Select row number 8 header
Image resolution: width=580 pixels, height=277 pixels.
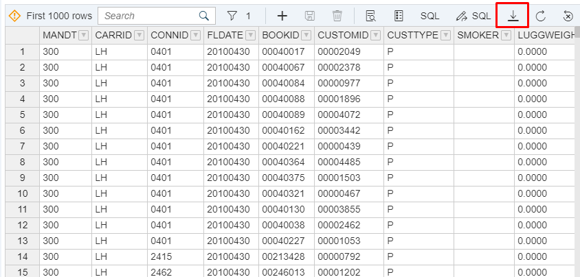(23, 162)
